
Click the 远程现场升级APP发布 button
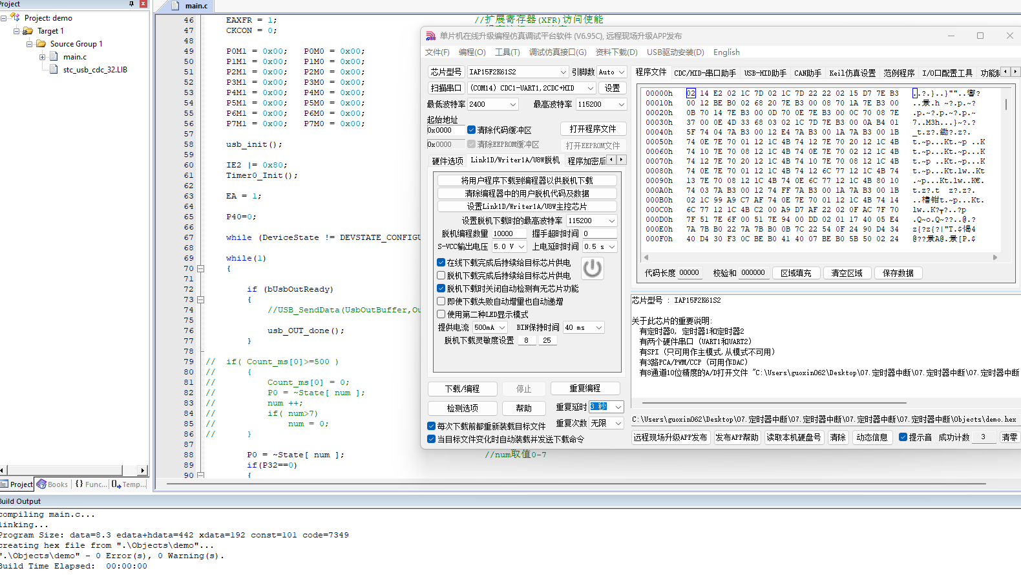click(x=670, y=437)
